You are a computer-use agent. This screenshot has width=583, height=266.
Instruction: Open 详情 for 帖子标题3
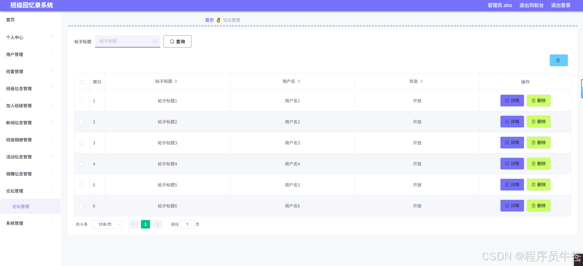[512, 143]
